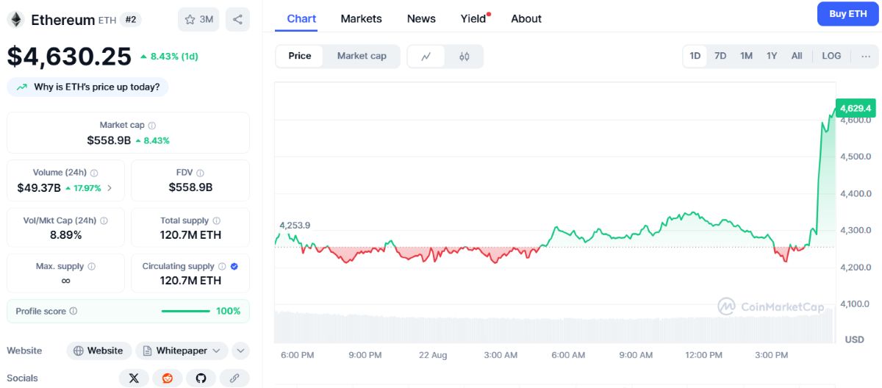
Task: Show info icon next to Total supply
Action: pyautogui.click(x=216, y=220)
